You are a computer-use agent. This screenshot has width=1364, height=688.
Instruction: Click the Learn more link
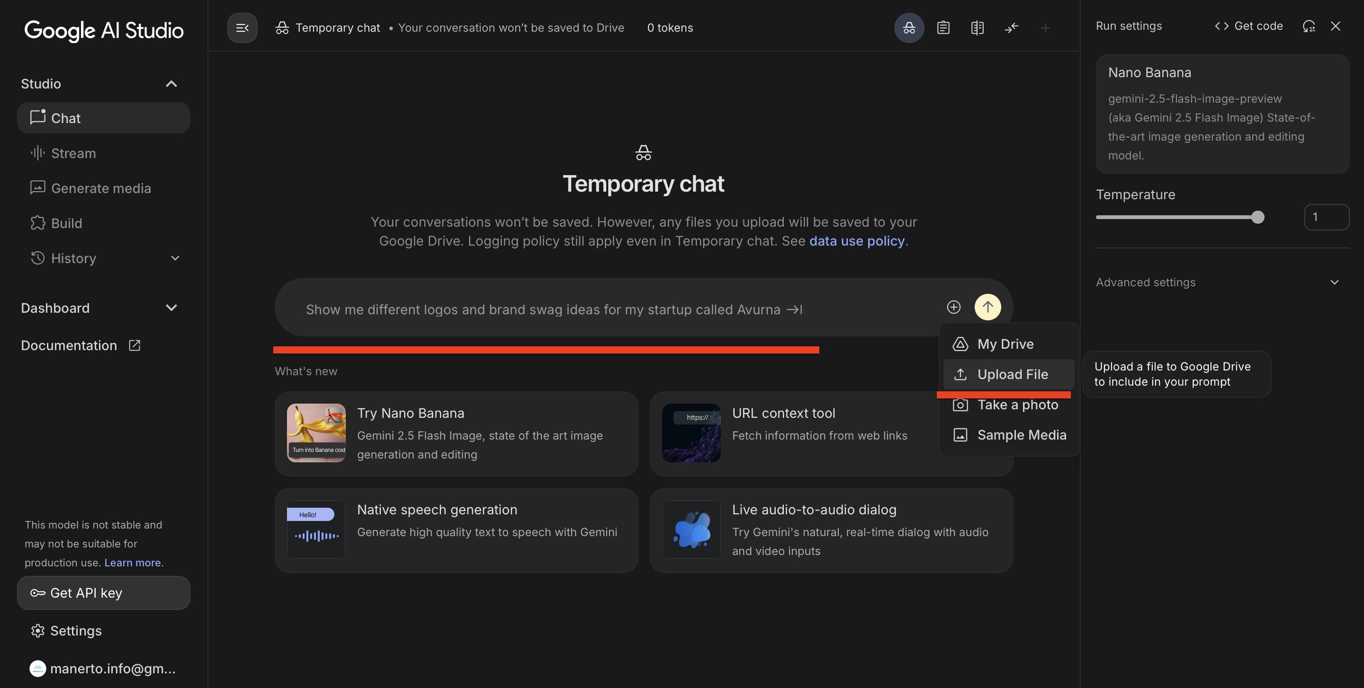coord(133,563)
